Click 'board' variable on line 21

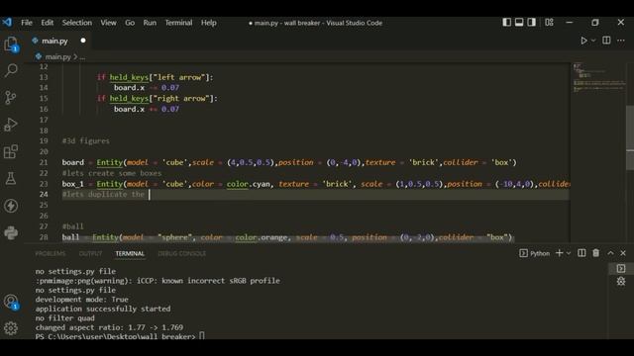click(x=72, y=162)
